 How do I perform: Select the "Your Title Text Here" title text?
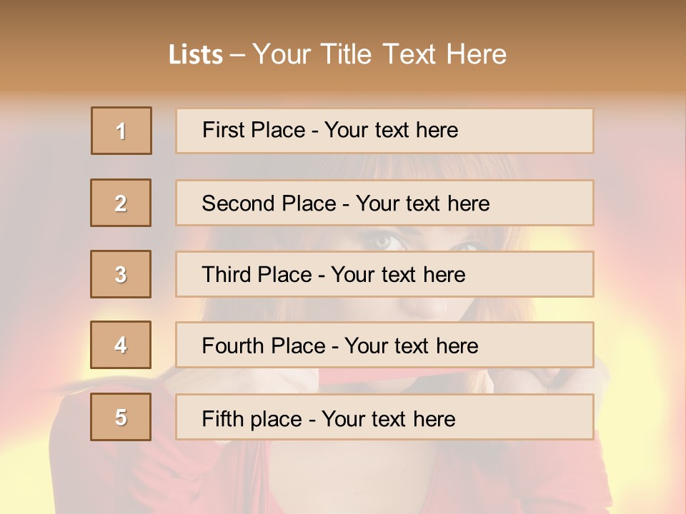[x=379, y=54]
